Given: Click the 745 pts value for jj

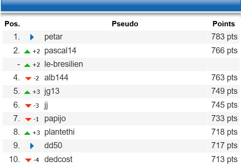Looking at the screenshot, I should (224, 105).
